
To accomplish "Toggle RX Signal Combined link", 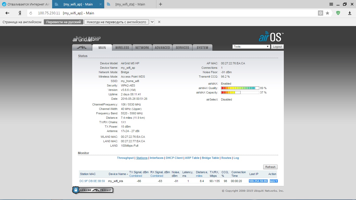I will coord(157,176).
